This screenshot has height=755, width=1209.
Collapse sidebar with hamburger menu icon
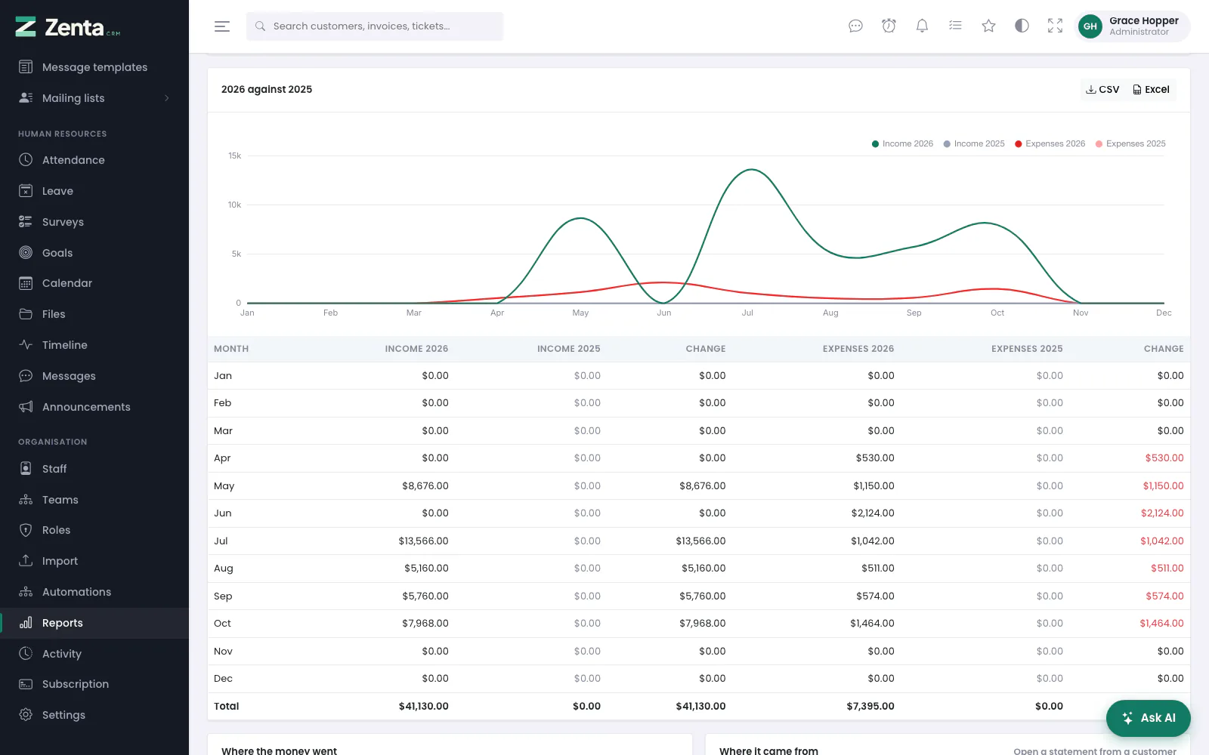(222, 26)
